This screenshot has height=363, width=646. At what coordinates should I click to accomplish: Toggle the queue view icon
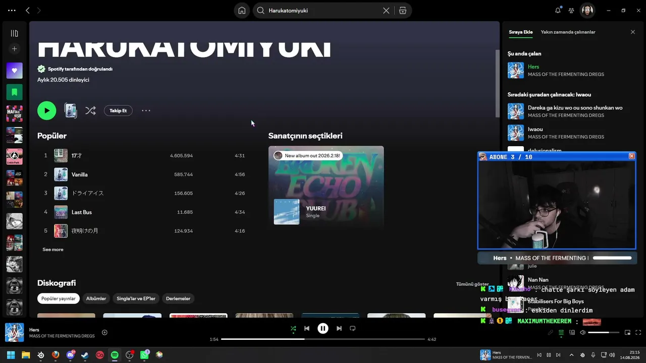tap(561, 333)
